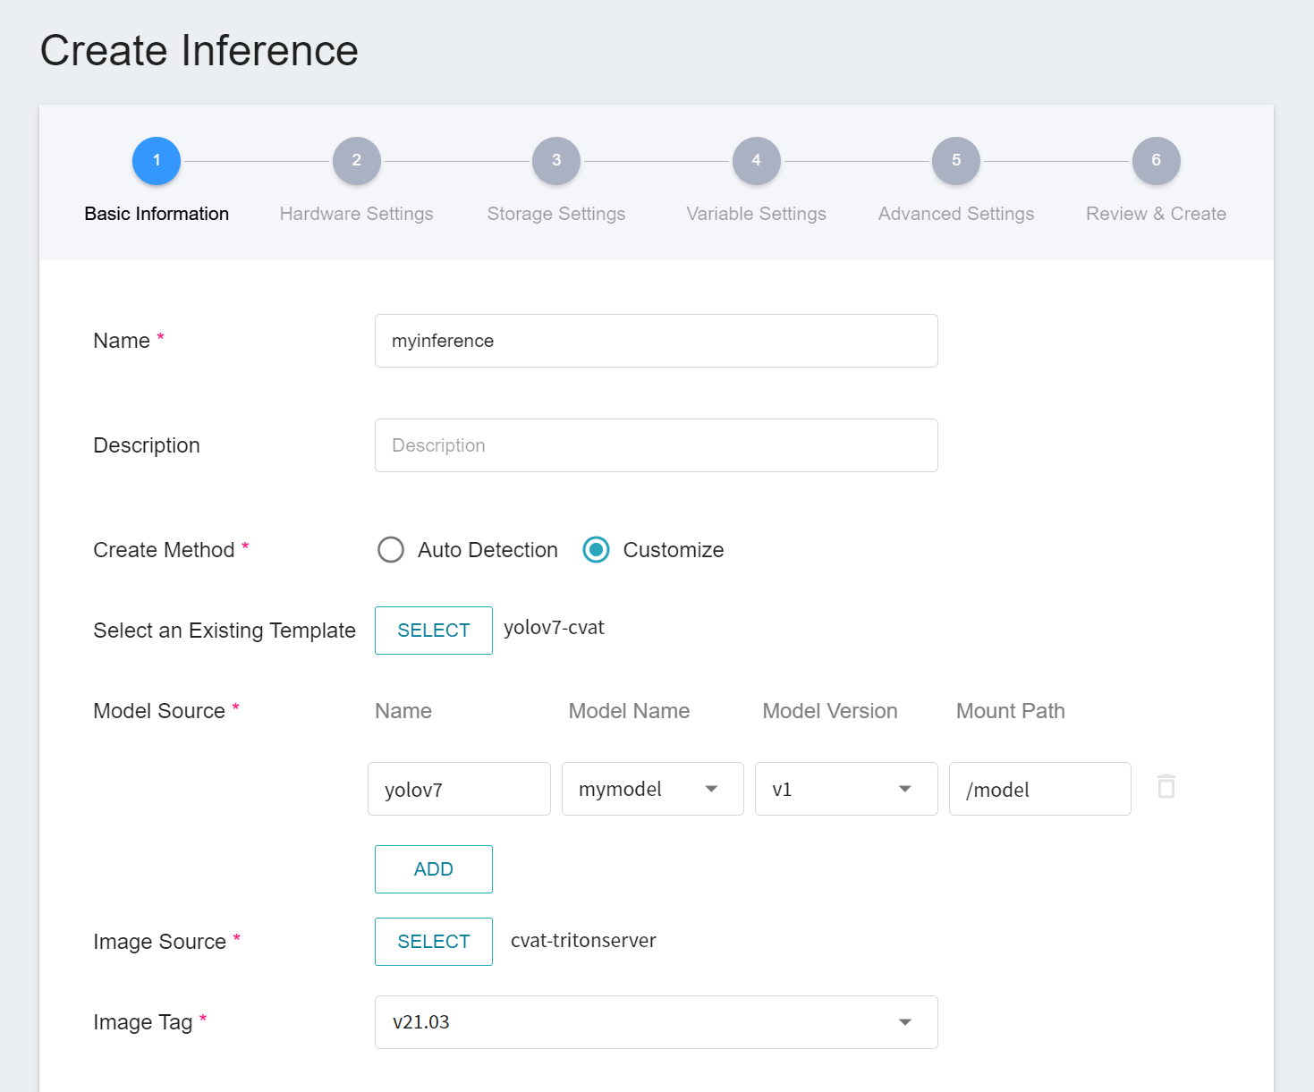This screenshot has height=1092, width=1314.
Task: Go to Review & Create step label
Action: click(1156, 214)
